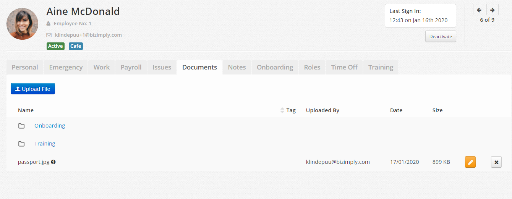Click the envelope icon beside the email
Viewport: 512px width, 199px height.
tap(49, 35)
